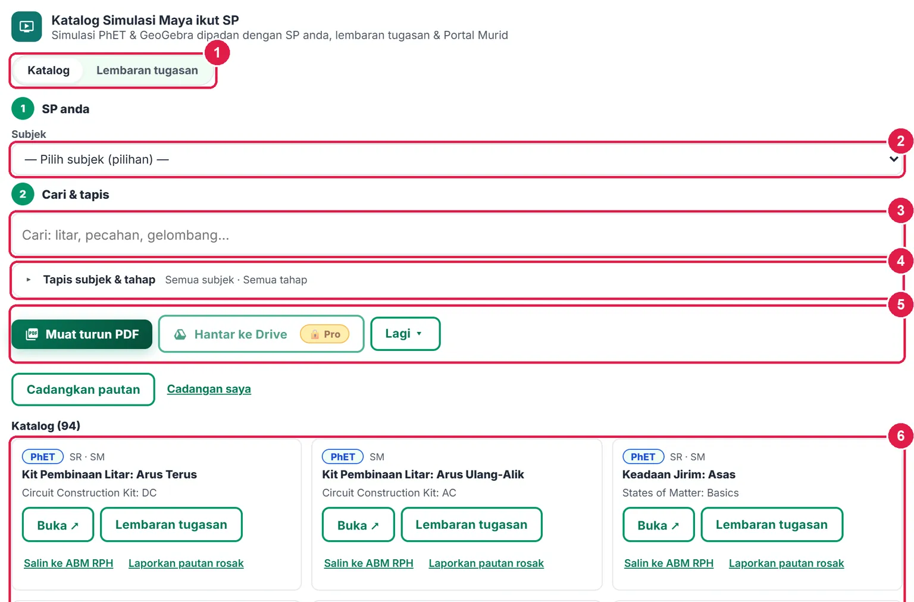Download the catalog via Muat turun PDF
Viewport: 914px width, 602px height.
82,334
